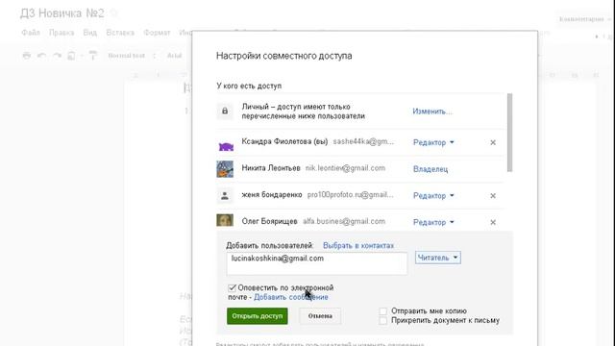Toggle the Оповестить по электронной почте checkbox
The image size is (615, 346).
(x=232, y=288)
